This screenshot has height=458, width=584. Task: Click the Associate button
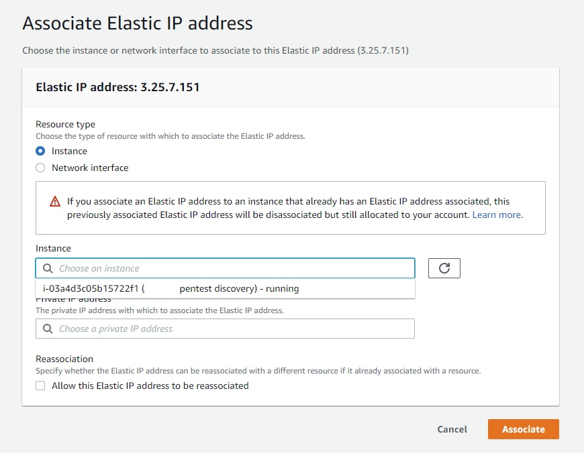point(523,429)
